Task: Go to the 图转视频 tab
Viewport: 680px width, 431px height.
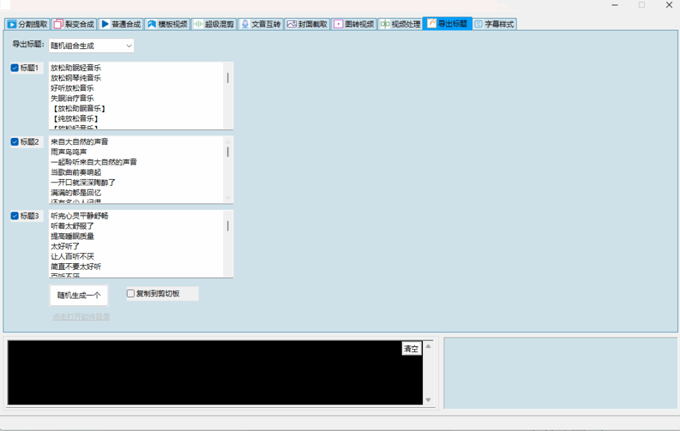Action: click(x=354, y=25)
